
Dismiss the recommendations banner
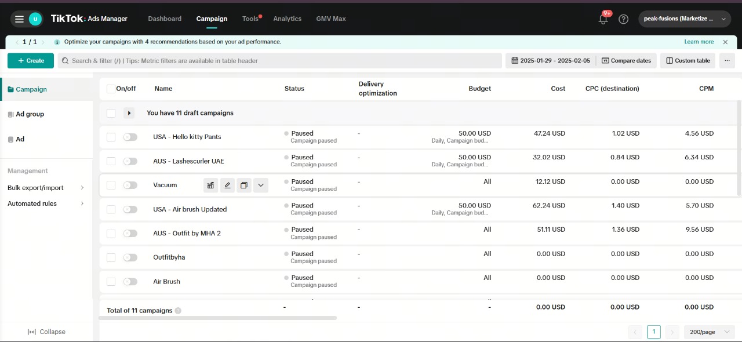tap(725, 42)
